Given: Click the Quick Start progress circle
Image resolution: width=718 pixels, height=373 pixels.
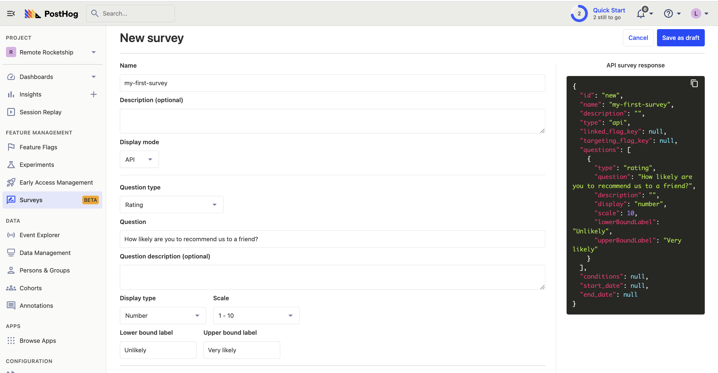Looking at the screenshot, I should point(579,13).
